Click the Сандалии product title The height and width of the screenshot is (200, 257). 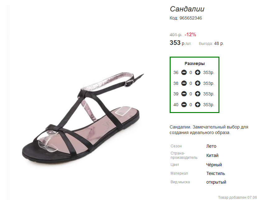coord(187,9)
